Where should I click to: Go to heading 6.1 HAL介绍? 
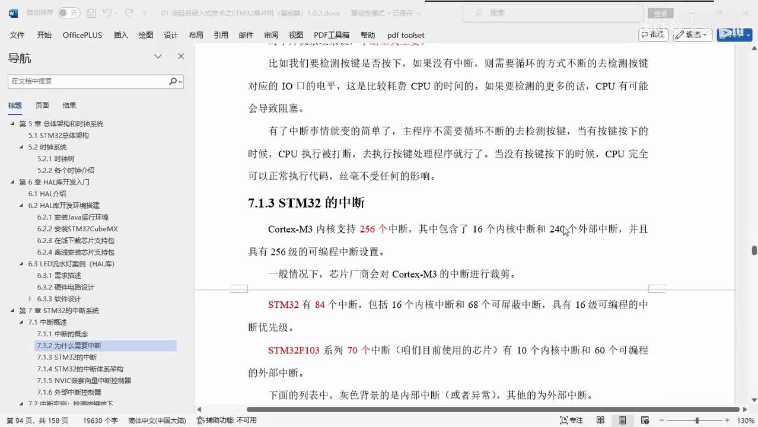pos(47,194)
